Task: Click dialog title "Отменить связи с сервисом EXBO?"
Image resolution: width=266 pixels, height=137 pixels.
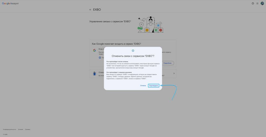Action: tap(133, 56)
